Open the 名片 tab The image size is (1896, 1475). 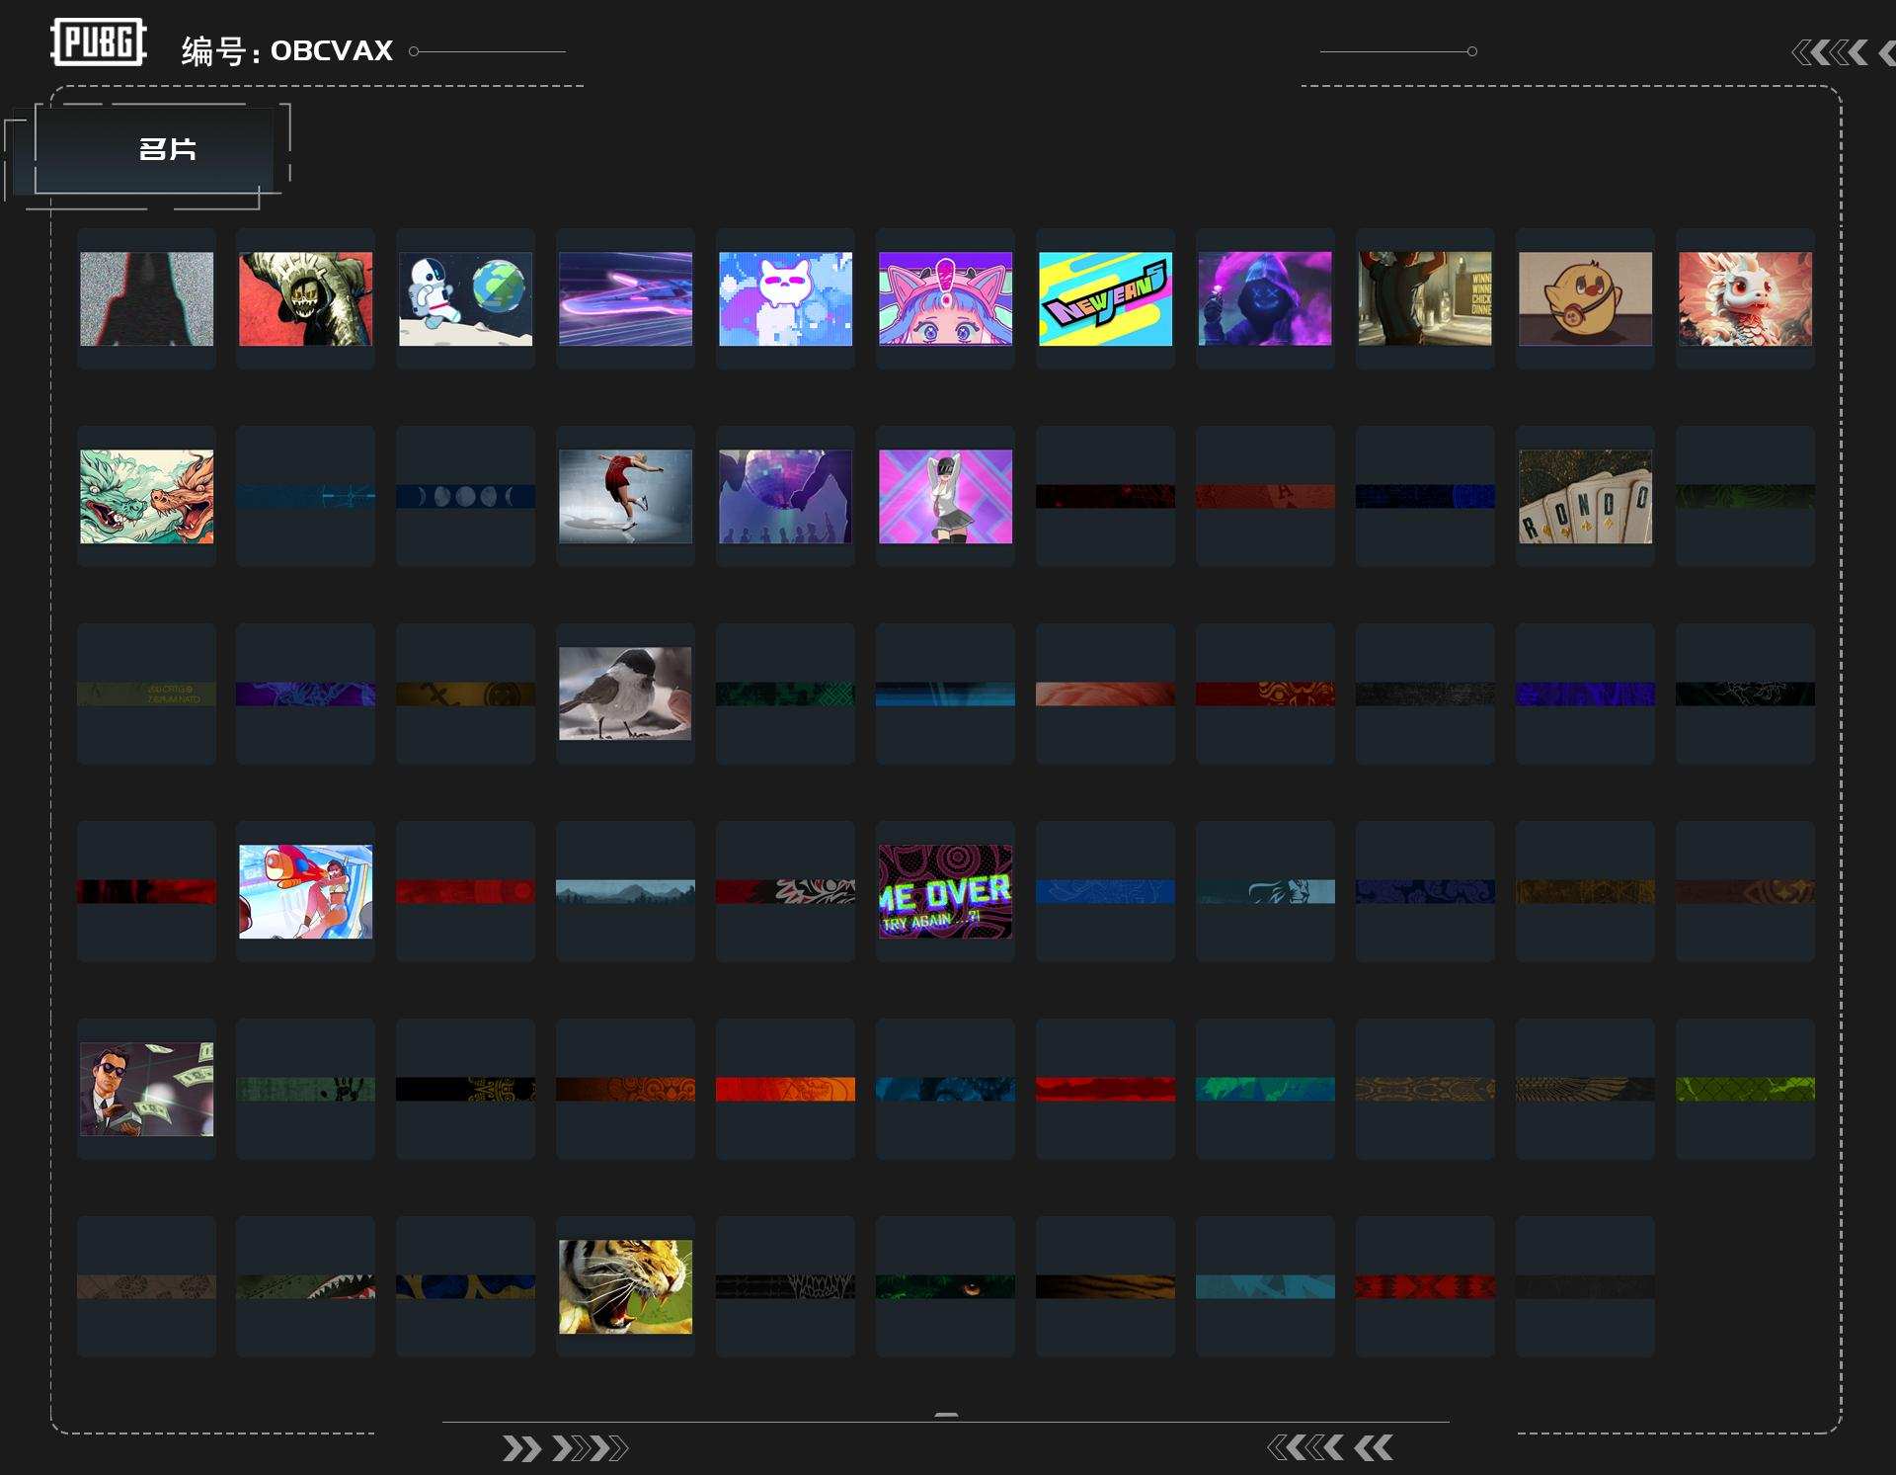(x=166, y=149)
